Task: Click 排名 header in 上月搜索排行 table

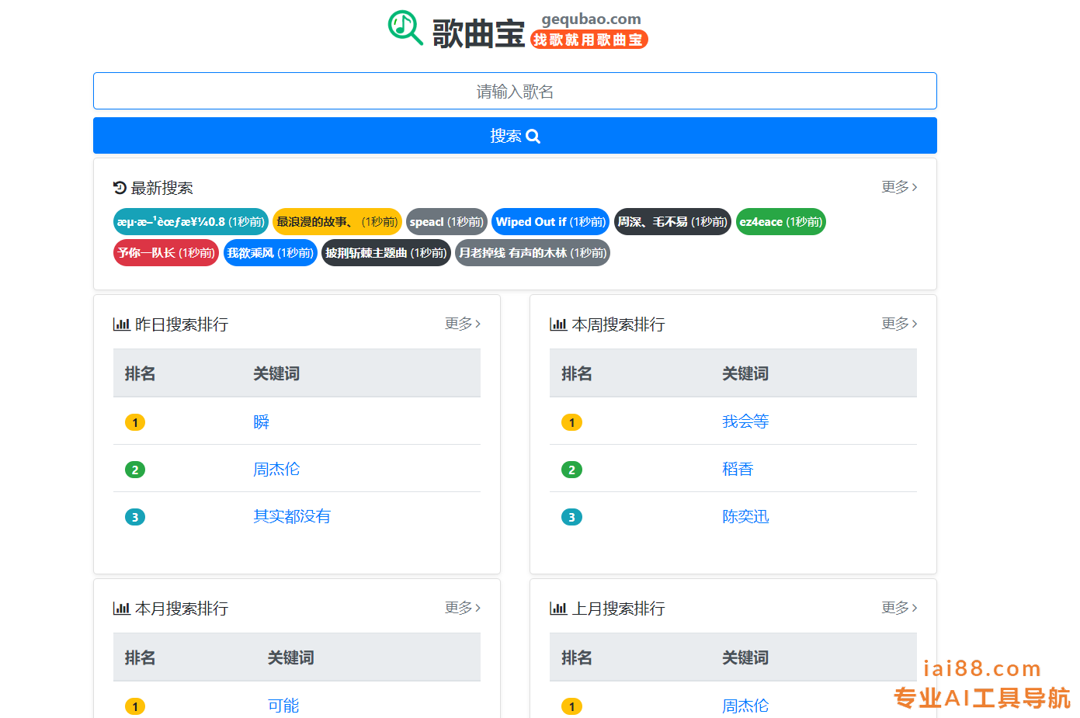Action: tap(577, 657)
